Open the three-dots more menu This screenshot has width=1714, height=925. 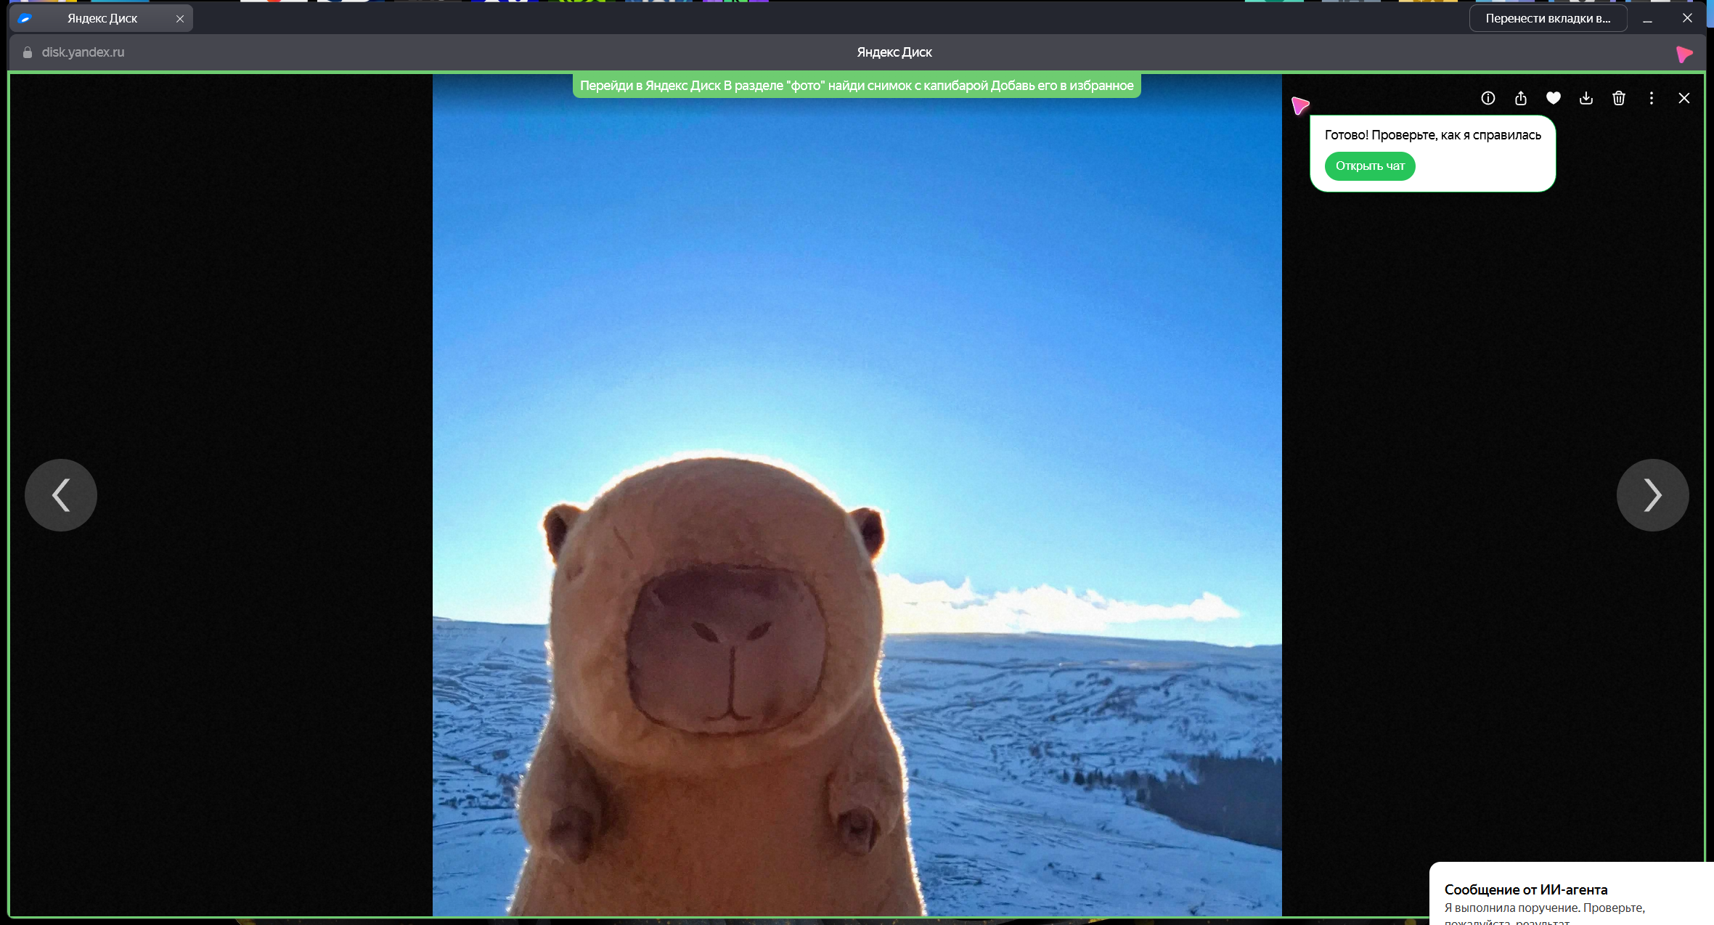pos(1651,98)
